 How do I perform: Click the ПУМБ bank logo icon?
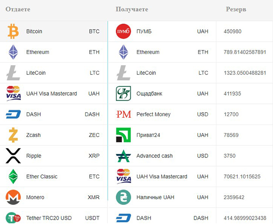point(123,31)
